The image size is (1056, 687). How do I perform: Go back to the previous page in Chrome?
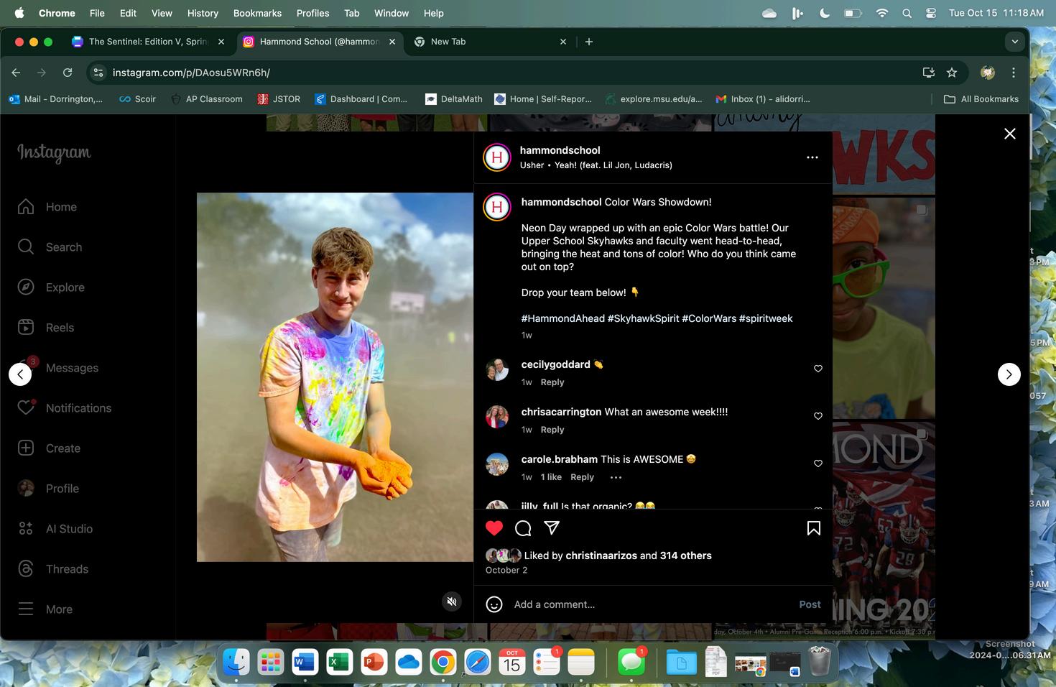click(16, 73)
